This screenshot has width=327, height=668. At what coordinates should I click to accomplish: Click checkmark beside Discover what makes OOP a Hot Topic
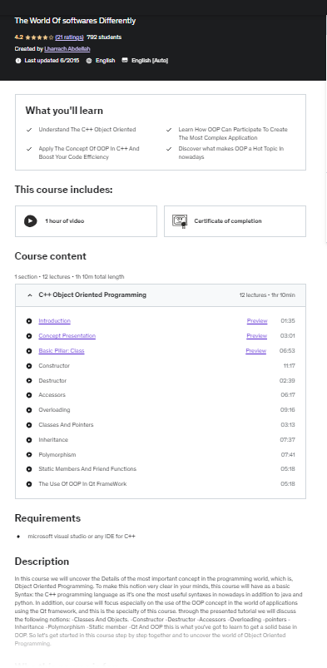[x=169, y=149]
